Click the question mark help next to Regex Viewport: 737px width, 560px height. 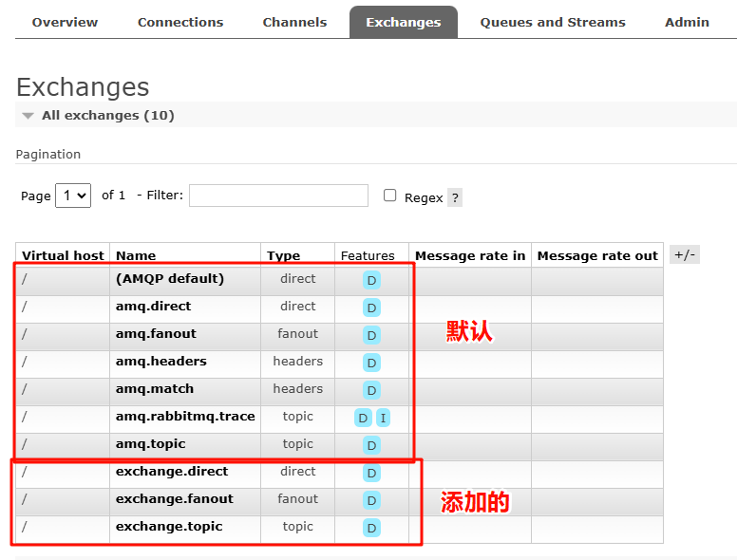(x=455, y=197)
